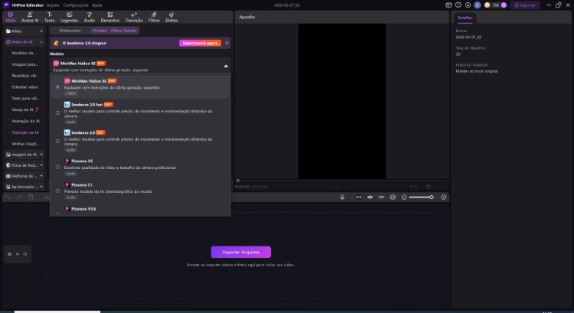
Task: Open the Áudio tool
Action: click(x=90, y=17)
